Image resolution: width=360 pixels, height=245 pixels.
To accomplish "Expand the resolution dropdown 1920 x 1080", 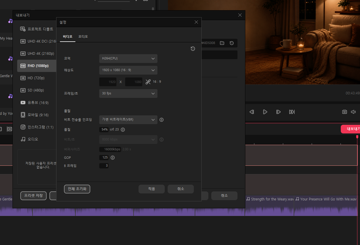I will tap(128, 70).
